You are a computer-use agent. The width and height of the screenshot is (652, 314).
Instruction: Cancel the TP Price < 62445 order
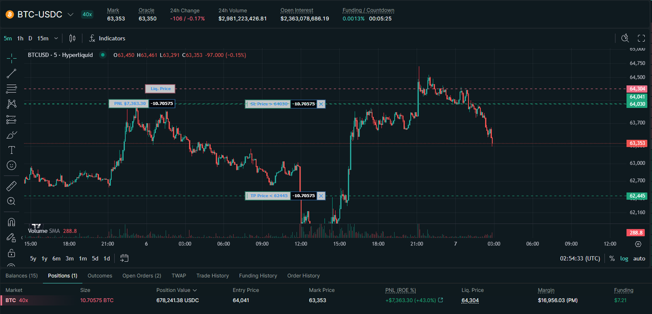tap(321, 196)
